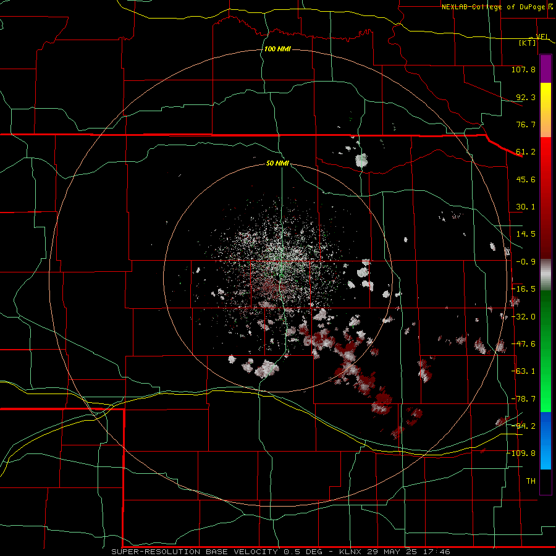This screenshot has width=556, height=556.
Task: Click the 17:46 timestamp in caption
Action: 437,552
